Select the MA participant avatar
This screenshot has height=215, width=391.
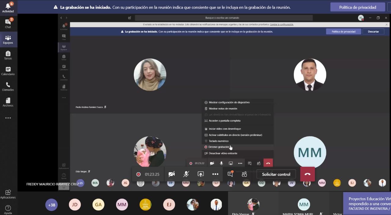click(x=95, y=183)
